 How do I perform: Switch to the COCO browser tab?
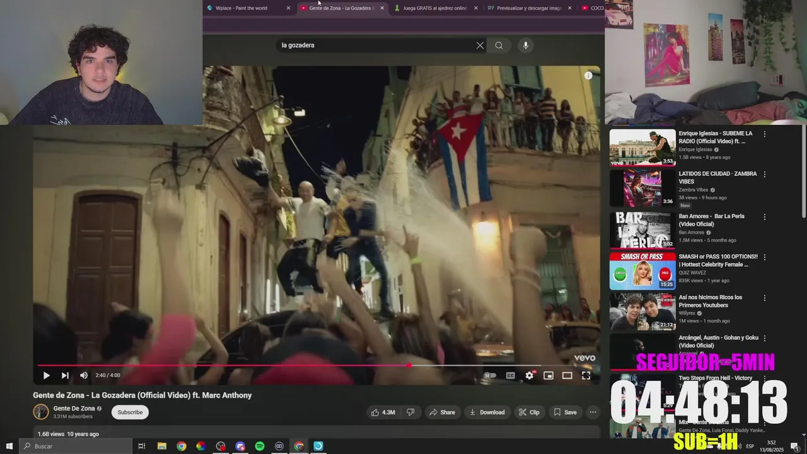(x=593, y=8)
